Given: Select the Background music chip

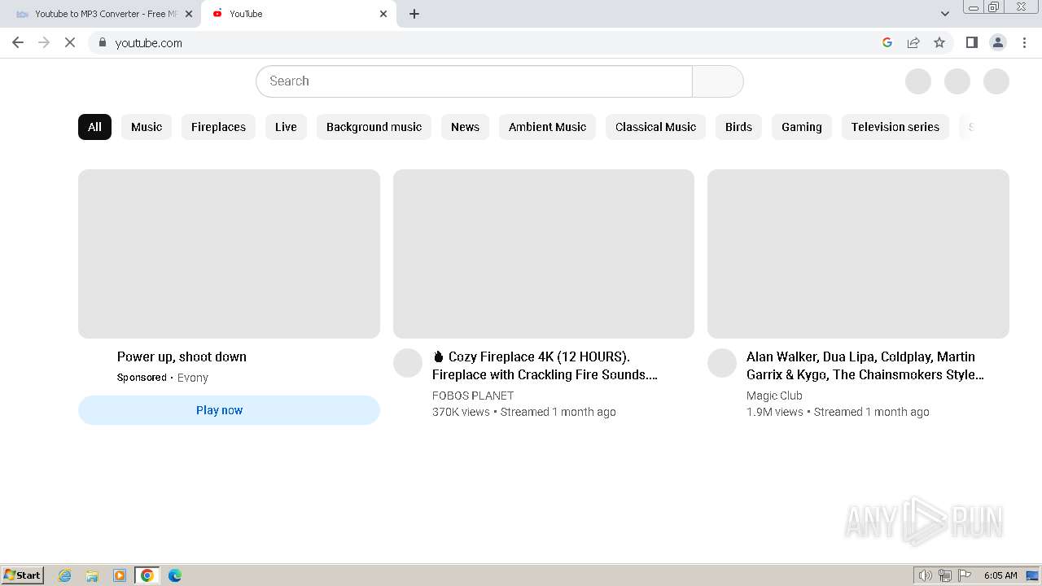Looking at the screenshot, I should 374,127.
